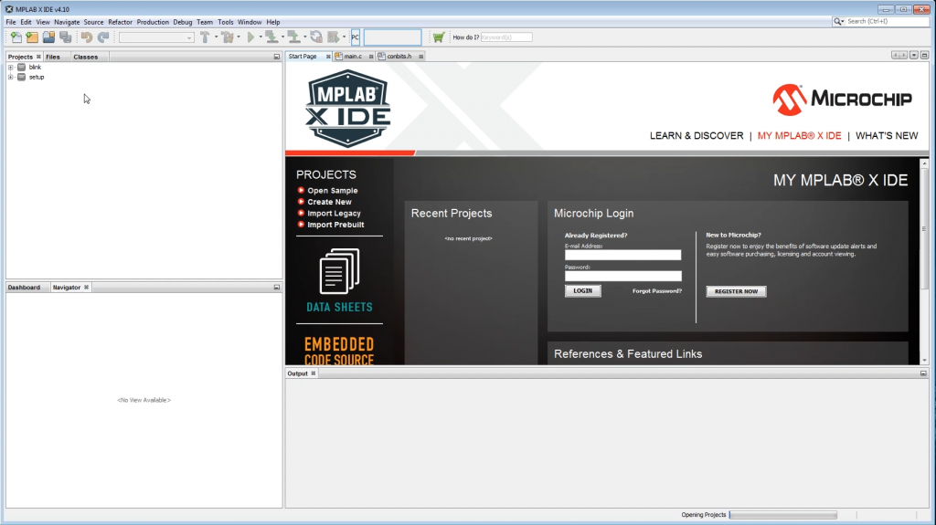Click the WHAT'S NEW heading link
936x525 pixels.
click(x=887, y=136)
